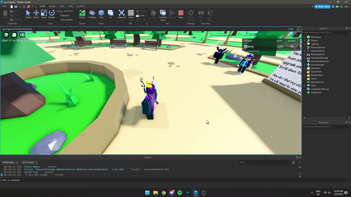Open the Toolbox panel
This screenshot has height=197, width=351.
click(x=92, y=14)
